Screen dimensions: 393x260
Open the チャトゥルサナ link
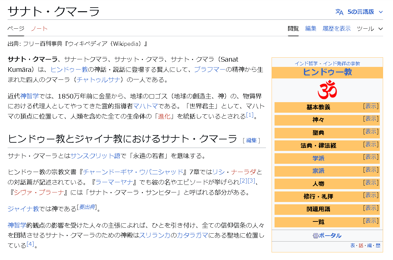coord(99,80)
